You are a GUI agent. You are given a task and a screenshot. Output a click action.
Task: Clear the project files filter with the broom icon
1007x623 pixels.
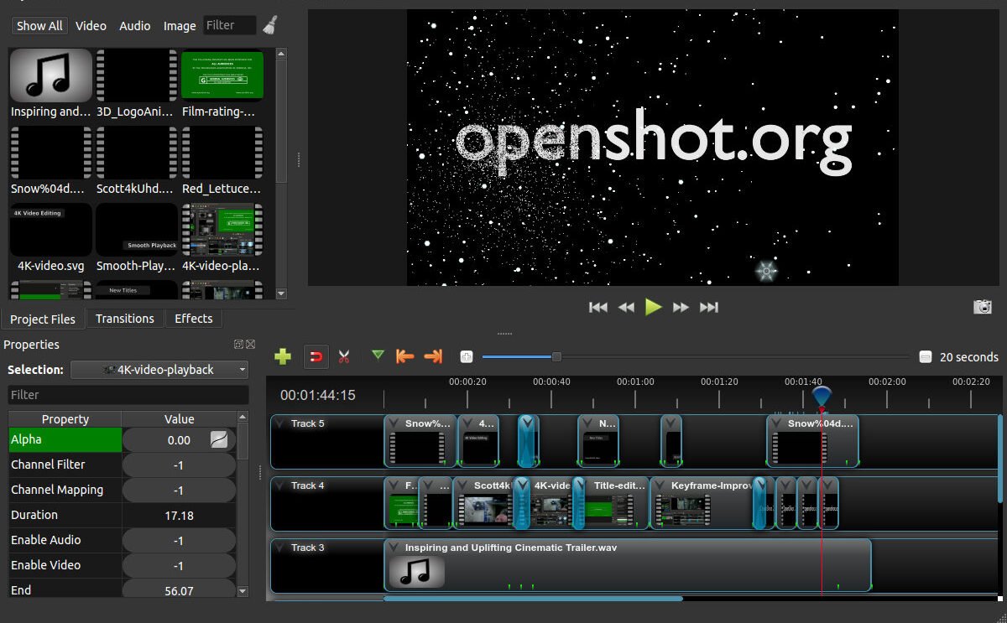[269, 25]
